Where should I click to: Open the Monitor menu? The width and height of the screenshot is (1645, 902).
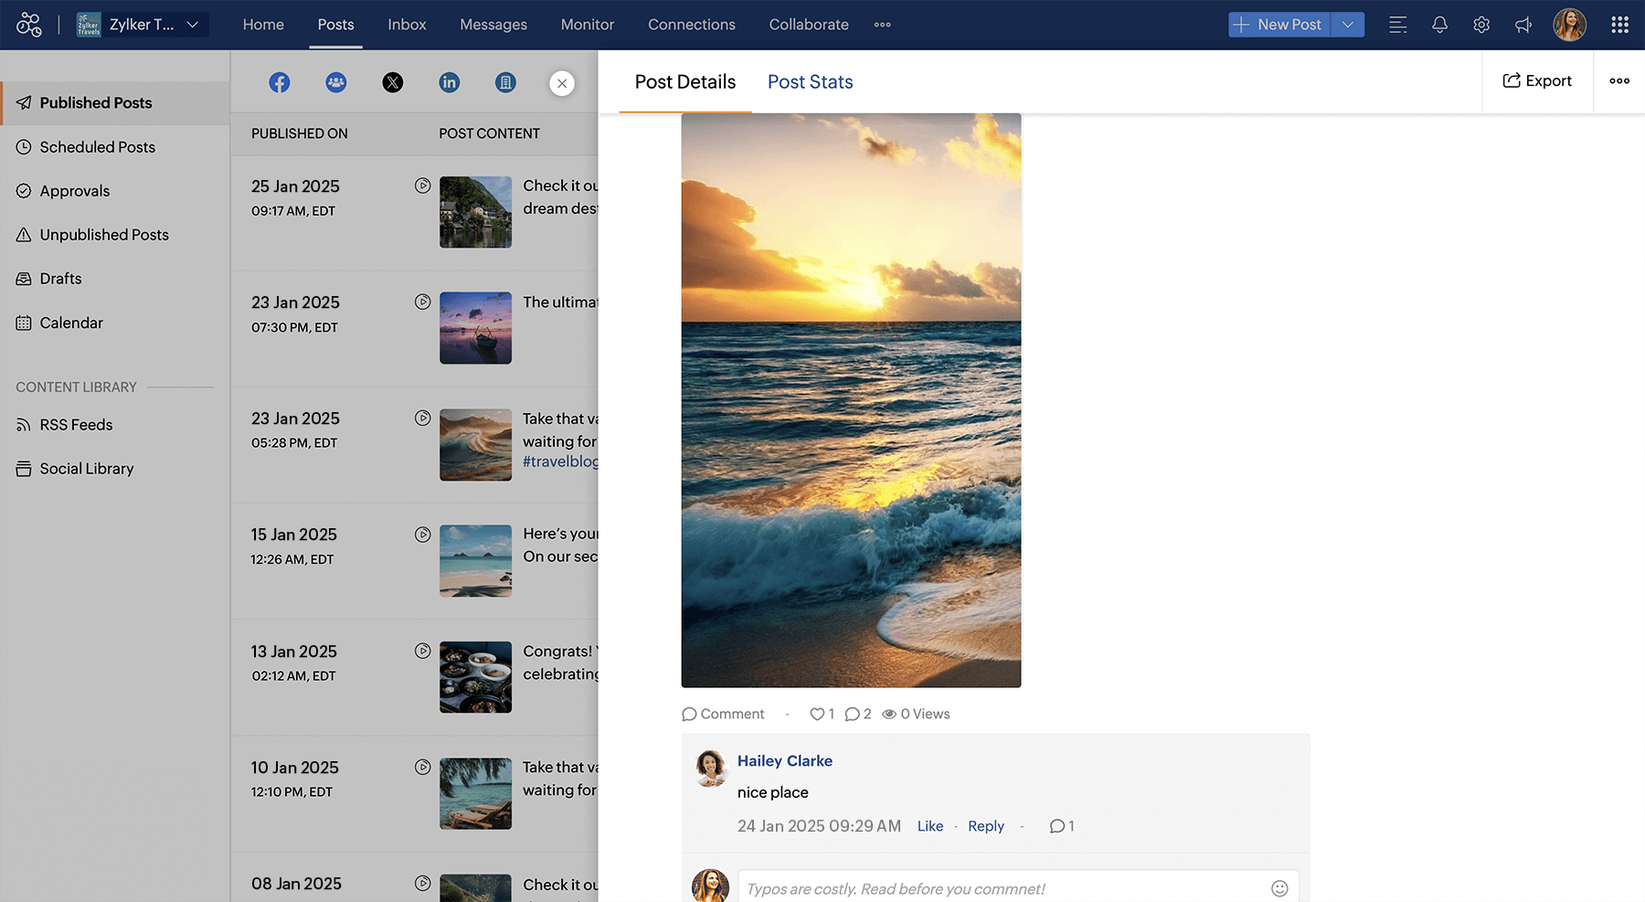pos(587,25)
